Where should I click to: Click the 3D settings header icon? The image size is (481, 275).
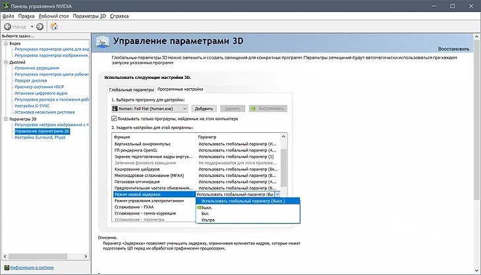pos(103,42)
